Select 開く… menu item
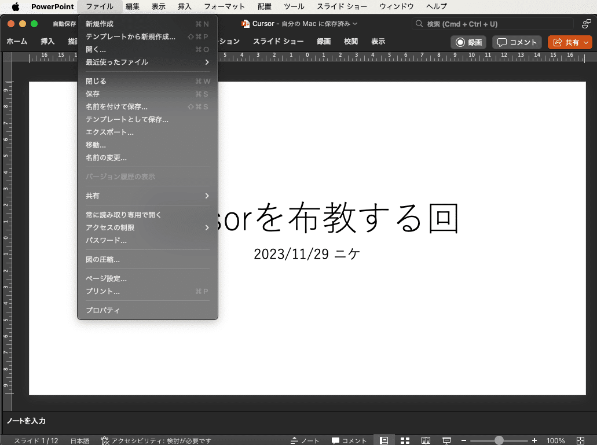This screenshot has height=445, width=597. tap(147, 49)
